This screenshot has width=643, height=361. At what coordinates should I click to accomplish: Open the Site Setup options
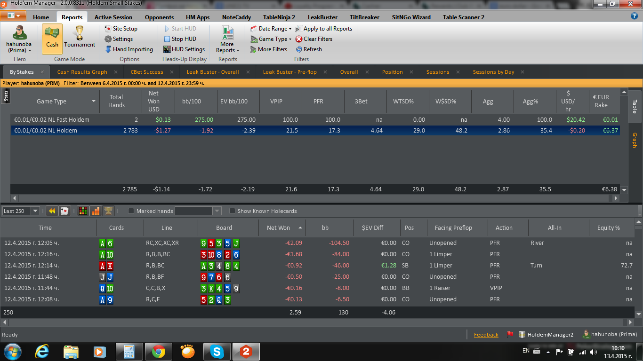coord(121,29)
